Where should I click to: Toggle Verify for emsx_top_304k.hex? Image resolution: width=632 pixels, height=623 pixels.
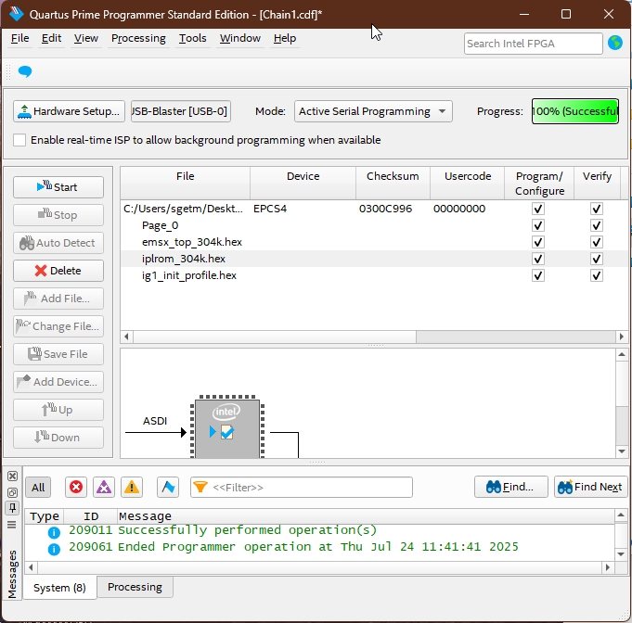[x=597, y=242]
